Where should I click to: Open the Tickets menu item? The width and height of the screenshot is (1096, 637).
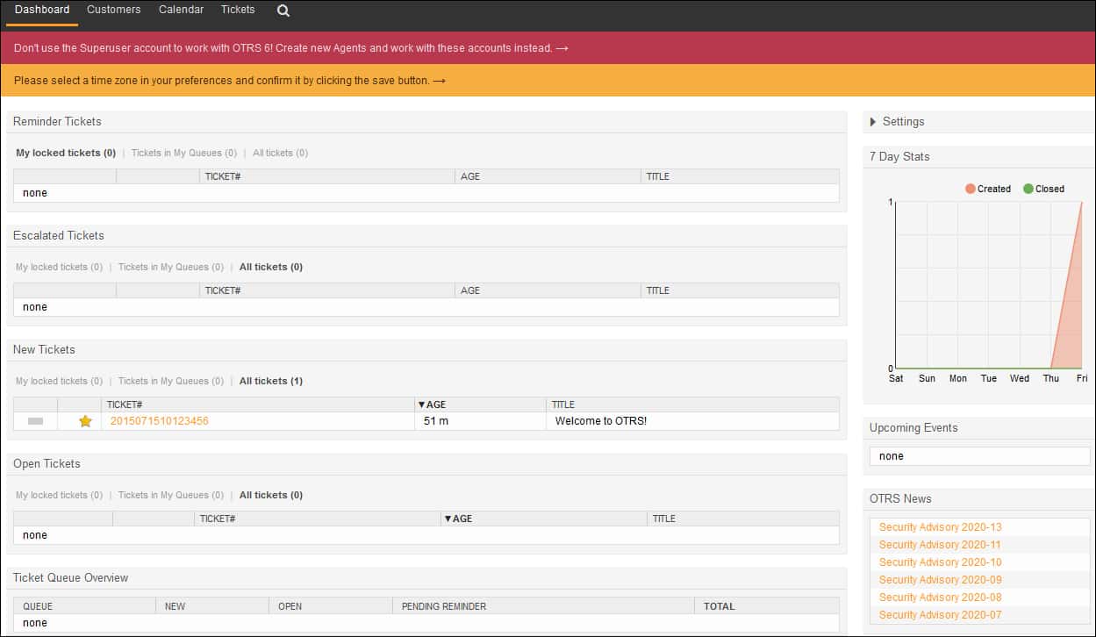tap(237, 10)
